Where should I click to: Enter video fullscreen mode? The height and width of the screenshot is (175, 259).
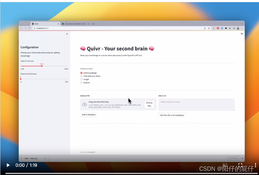(x=240, y=165)
